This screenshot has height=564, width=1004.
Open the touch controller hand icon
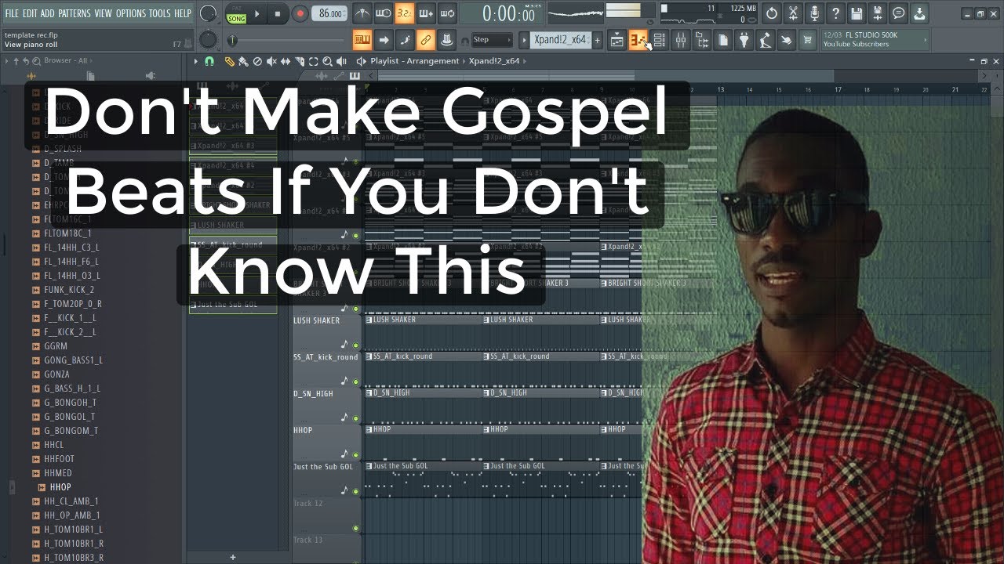click(x=787, y=40)
